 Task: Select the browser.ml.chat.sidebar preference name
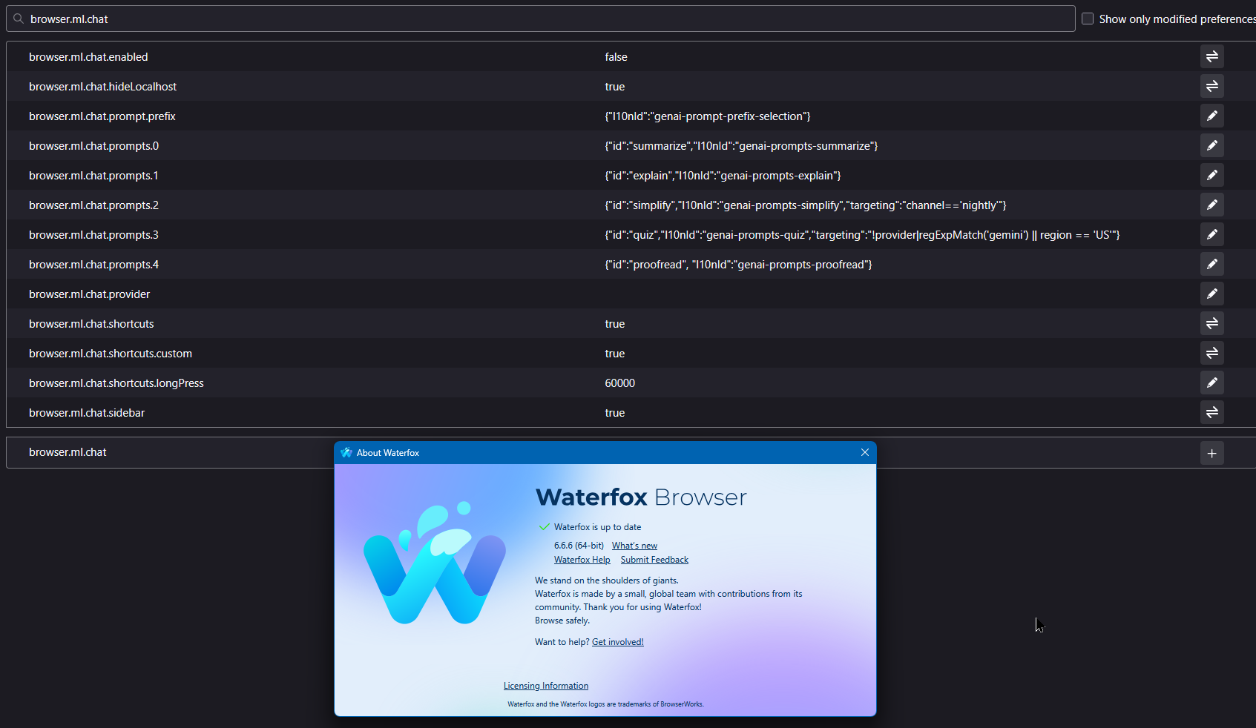(x=87, y=413)
